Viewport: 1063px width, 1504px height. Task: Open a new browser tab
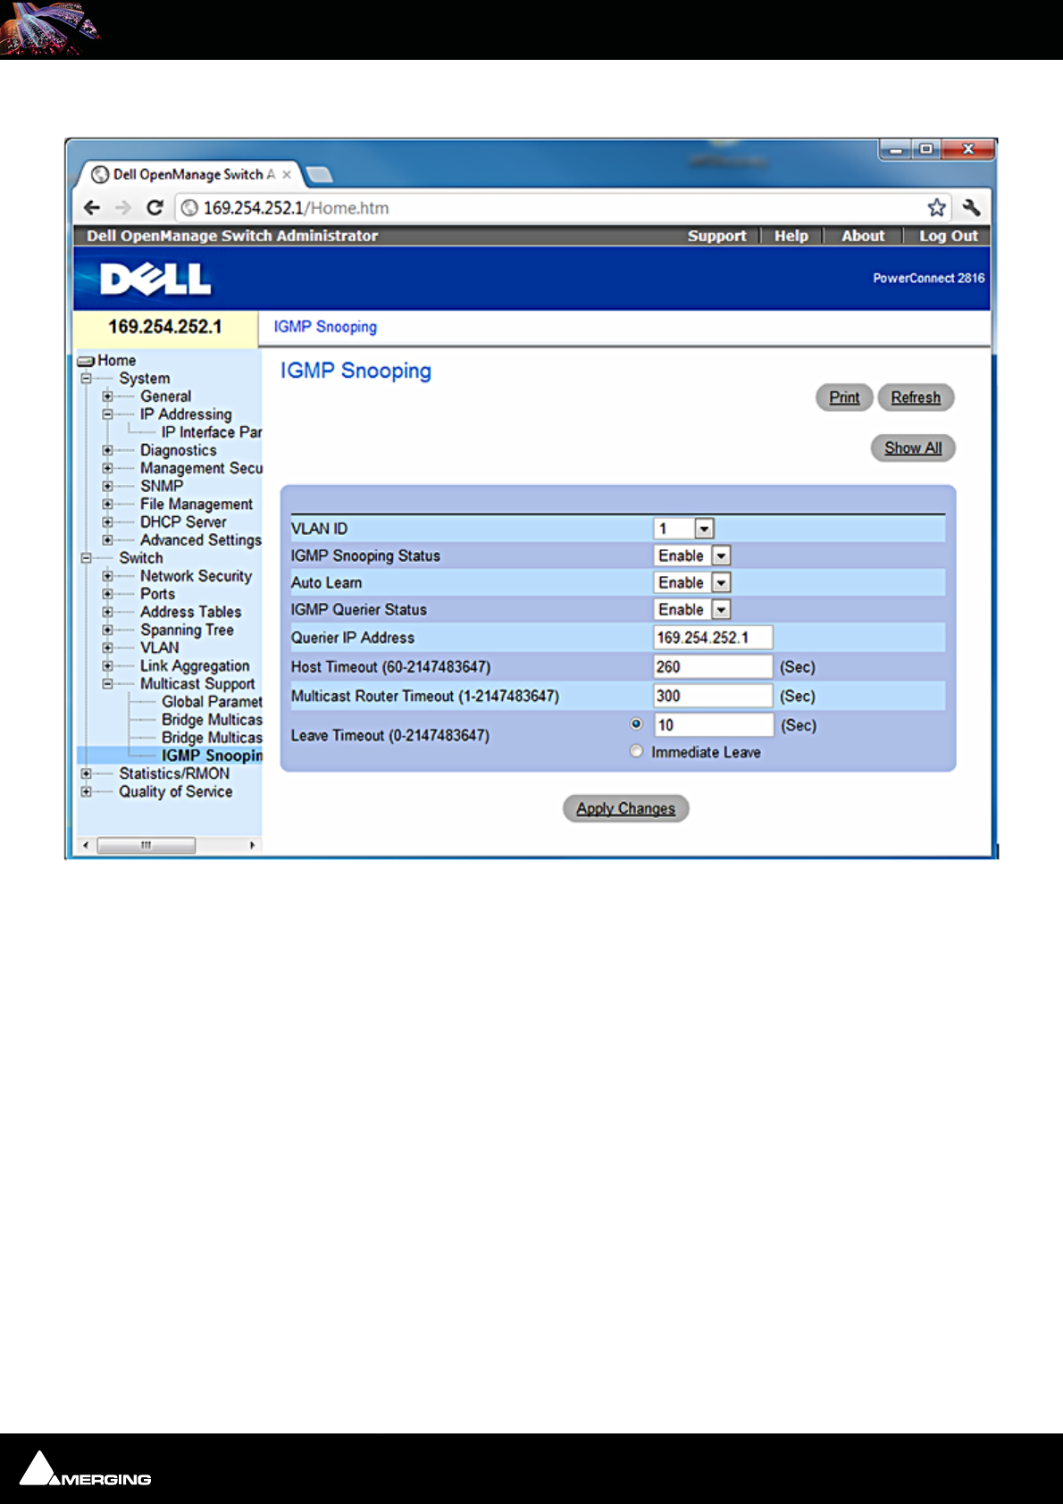(319, 174)
